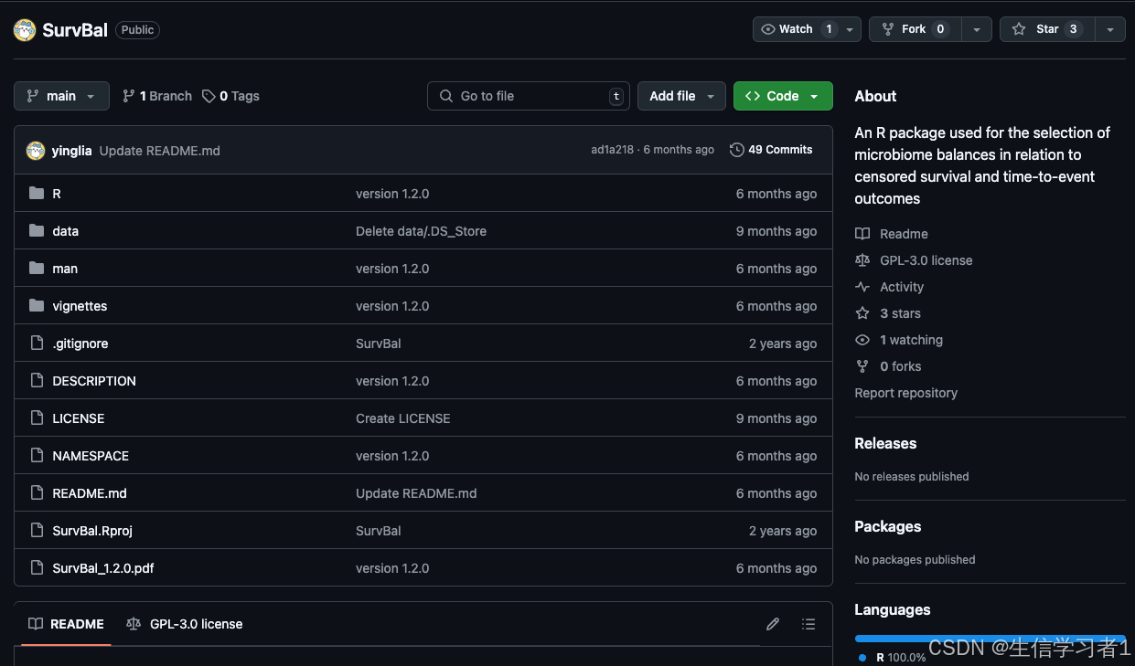Screen dimensions: 1135x666
Task: Open the DESCRIPTION file name
Action: pyautogui.click(x=94, y=381)
